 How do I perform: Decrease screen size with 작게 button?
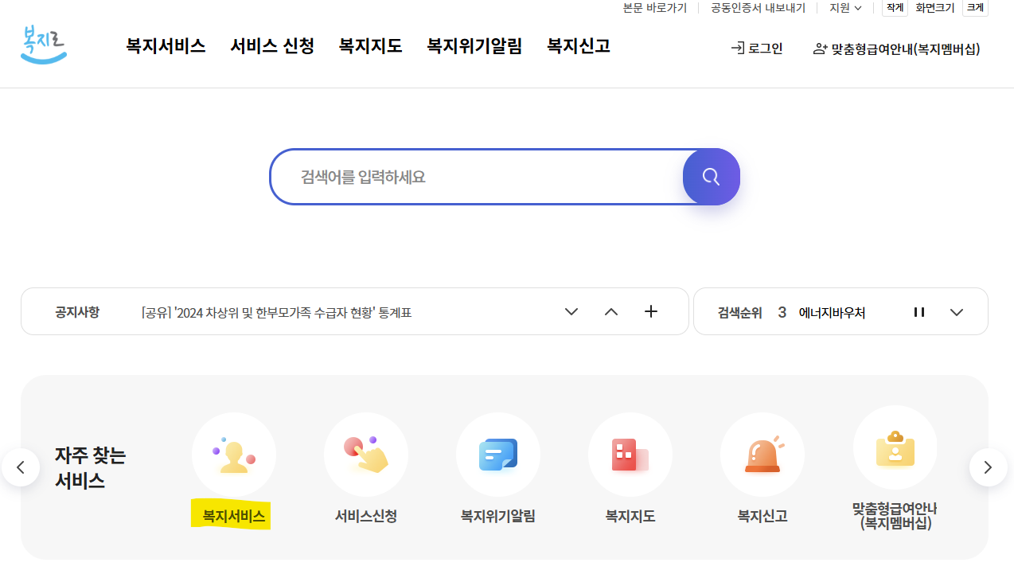pyautogui.click(x=895, y=8)
